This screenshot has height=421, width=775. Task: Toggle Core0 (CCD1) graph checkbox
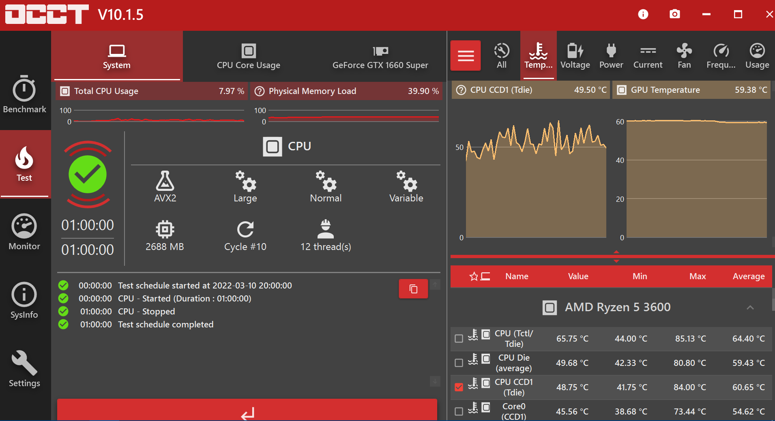[459, 411]
